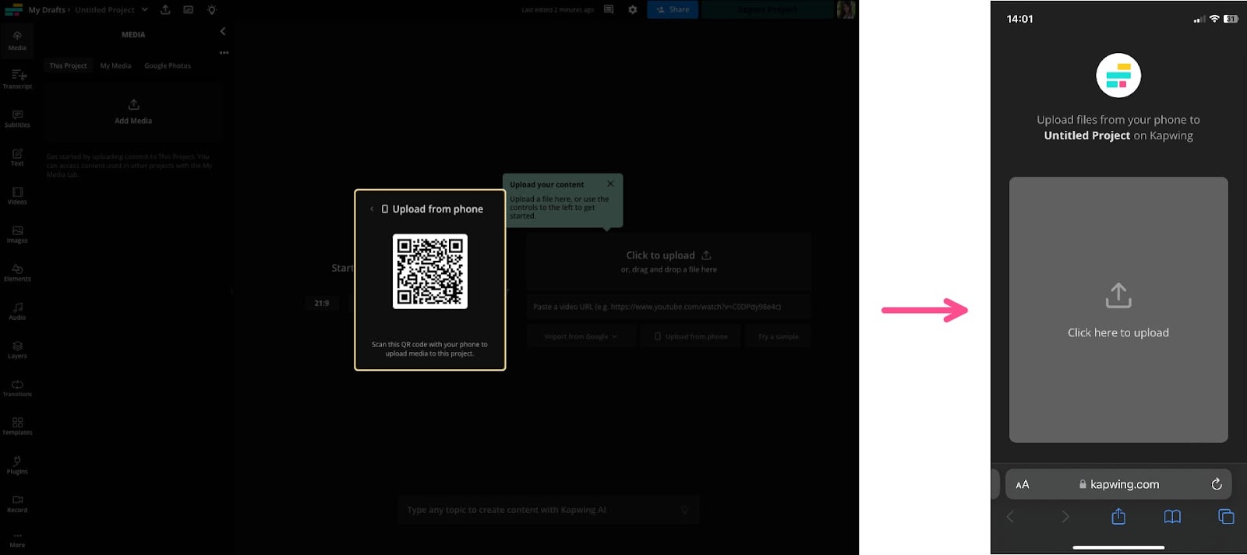The height and width of the screenshot is (555, 1247).
Task: Tap the phone browser back arrow
Action: 1010,516
